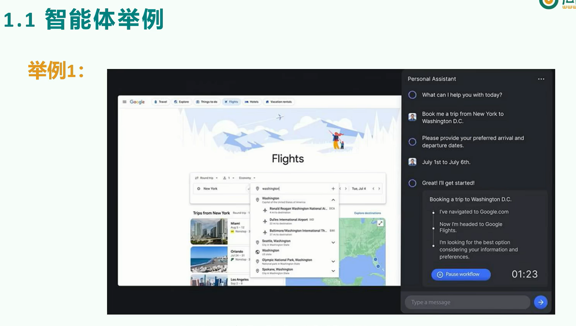Expand the map to full screen

pyautogui.click(x=380, y=223)
